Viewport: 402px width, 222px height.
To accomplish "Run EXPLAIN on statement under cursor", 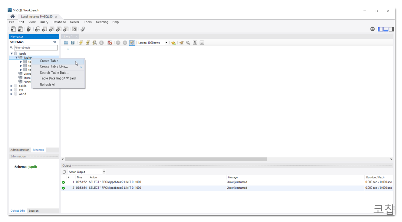I will [x=95, y=43].
